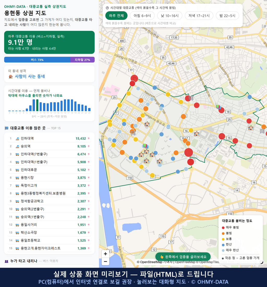The width and height of the screenshot is (267, 287).
Task: Click the 지하철 27% segment of share bar
Action: pos(82,60)
